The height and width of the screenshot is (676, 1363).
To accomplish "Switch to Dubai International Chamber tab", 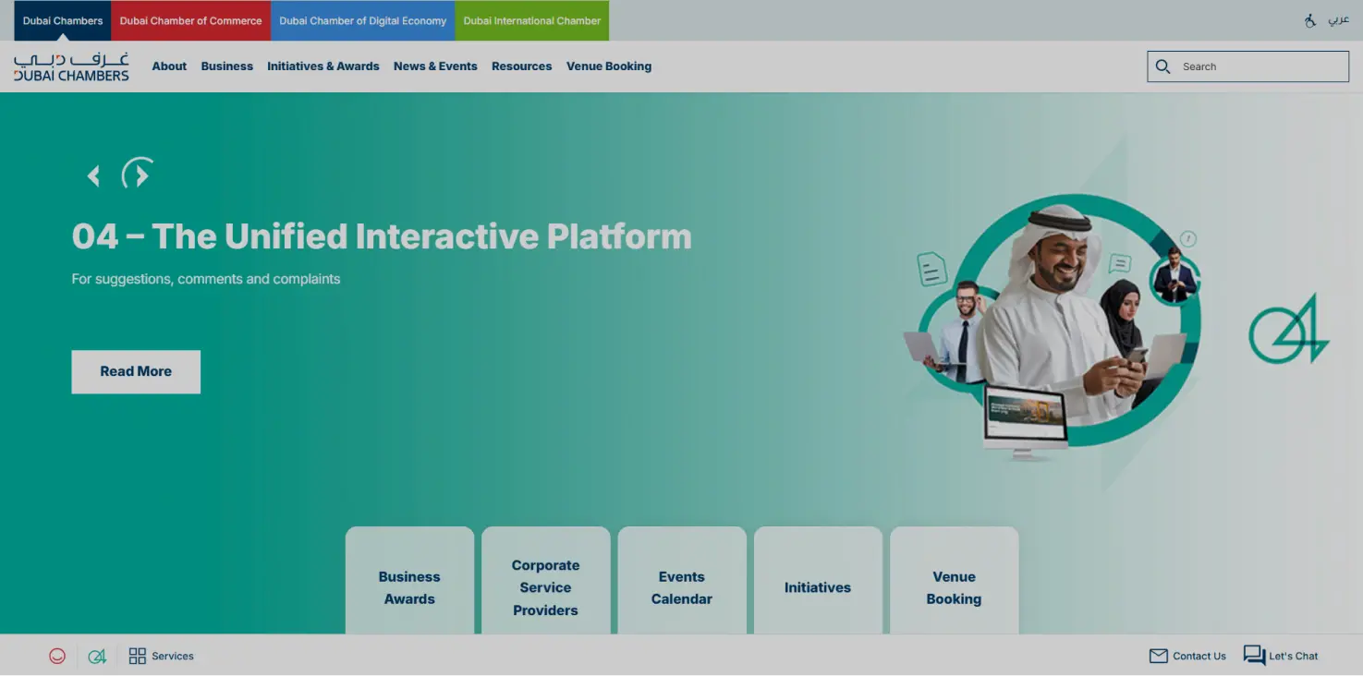I will tap(532, 20).
